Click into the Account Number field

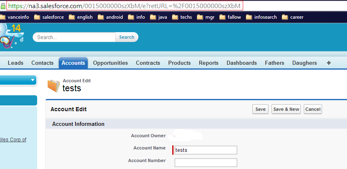coord(206,162)
